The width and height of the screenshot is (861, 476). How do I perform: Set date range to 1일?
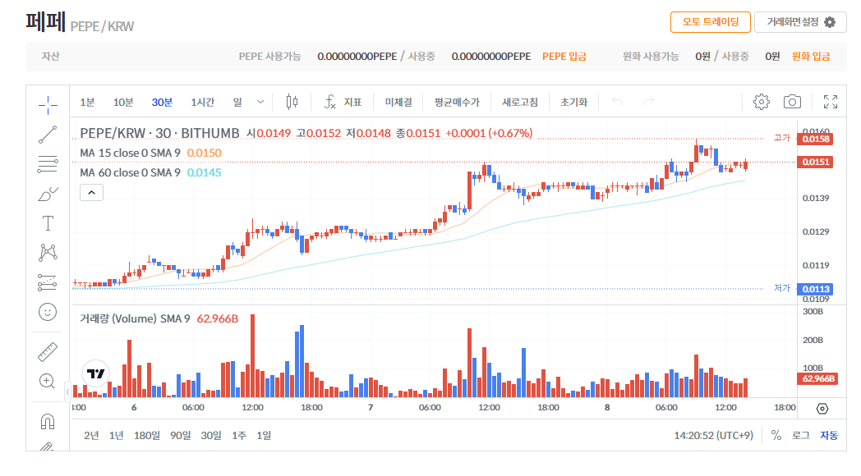coord(264,436)
